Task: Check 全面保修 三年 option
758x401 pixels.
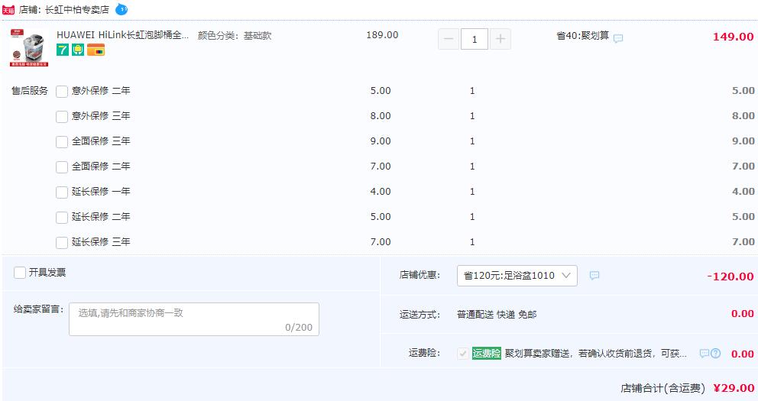Action: click(62, 141)
